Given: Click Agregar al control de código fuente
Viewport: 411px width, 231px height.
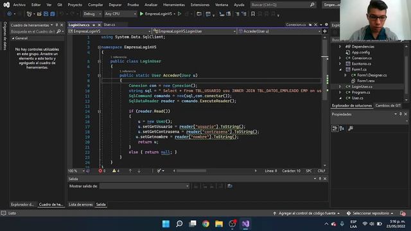Looking at the screenshot, I should coord(307,213).
